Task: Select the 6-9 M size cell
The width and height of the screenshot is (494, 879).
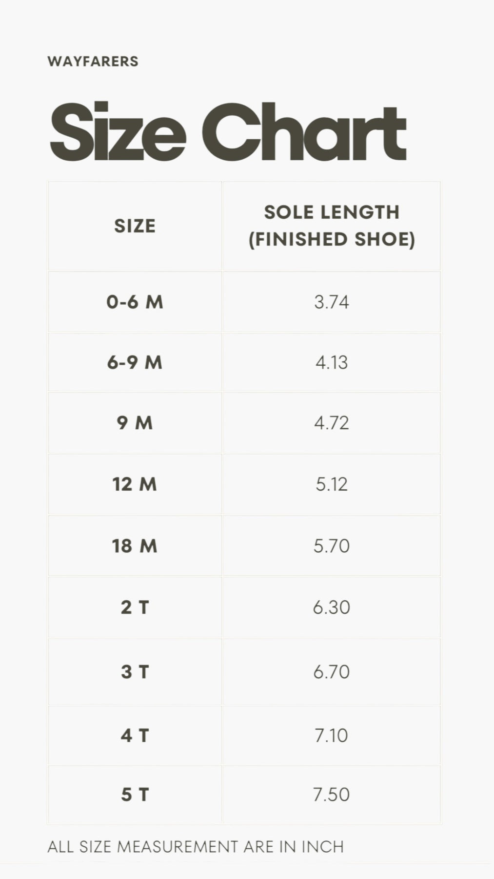Action: [135, 362]
